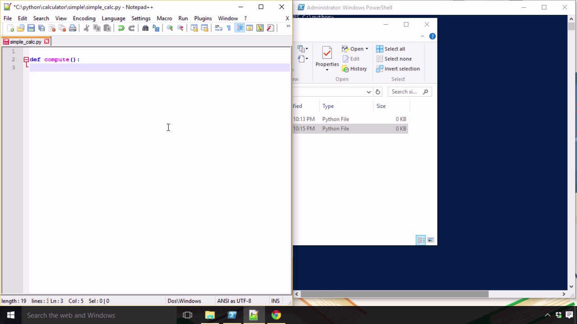577x324 pixels.
Task: Close the document via the menu-bar X
Action: 287,18
